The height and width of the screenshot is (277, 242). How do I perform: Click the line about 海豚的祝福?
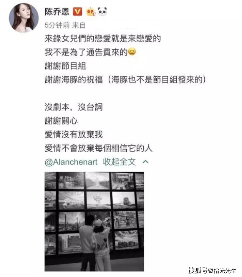click(125, 79)
